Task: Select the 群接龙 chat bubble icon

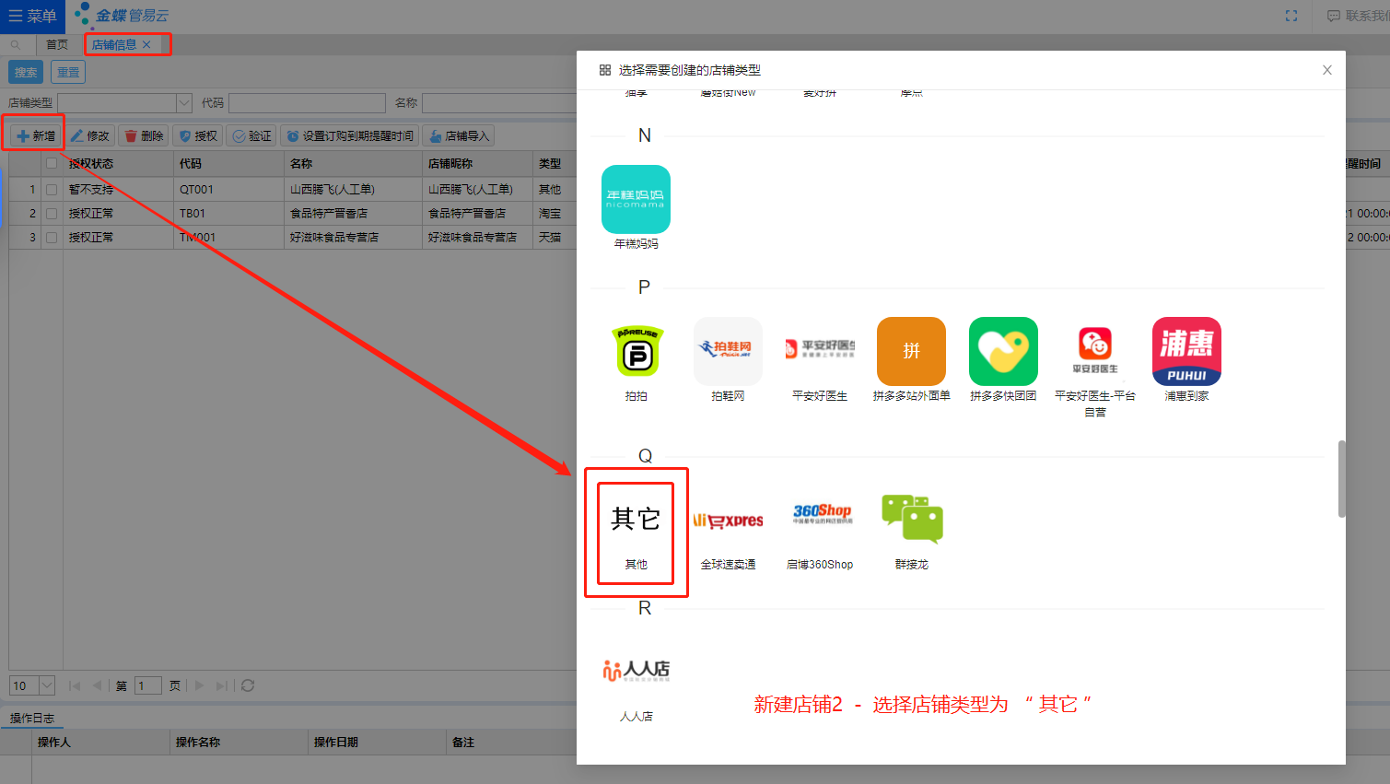Action: pyautogui.click(x=912, y=519)
